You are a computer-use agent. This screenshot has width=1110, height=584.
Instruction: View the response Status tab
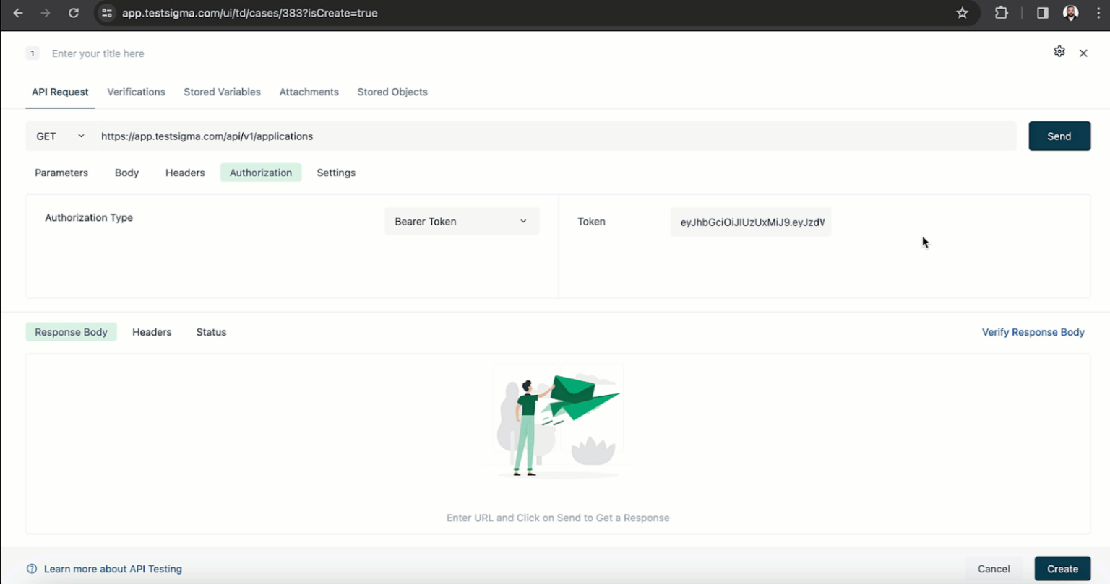point(210,331)
